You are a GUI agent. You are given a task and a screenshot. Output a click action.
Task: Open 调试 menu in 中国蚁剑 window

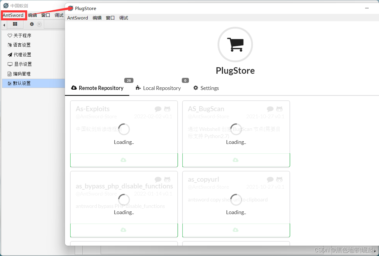[59, 15]
